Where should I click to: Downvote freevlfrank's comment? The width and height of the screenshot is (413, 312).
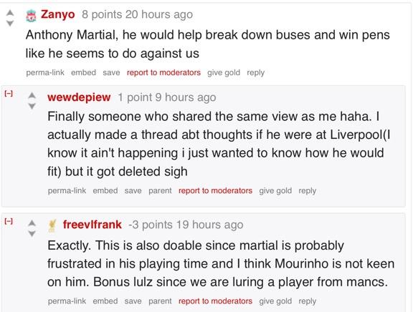(x=32, y=233)
